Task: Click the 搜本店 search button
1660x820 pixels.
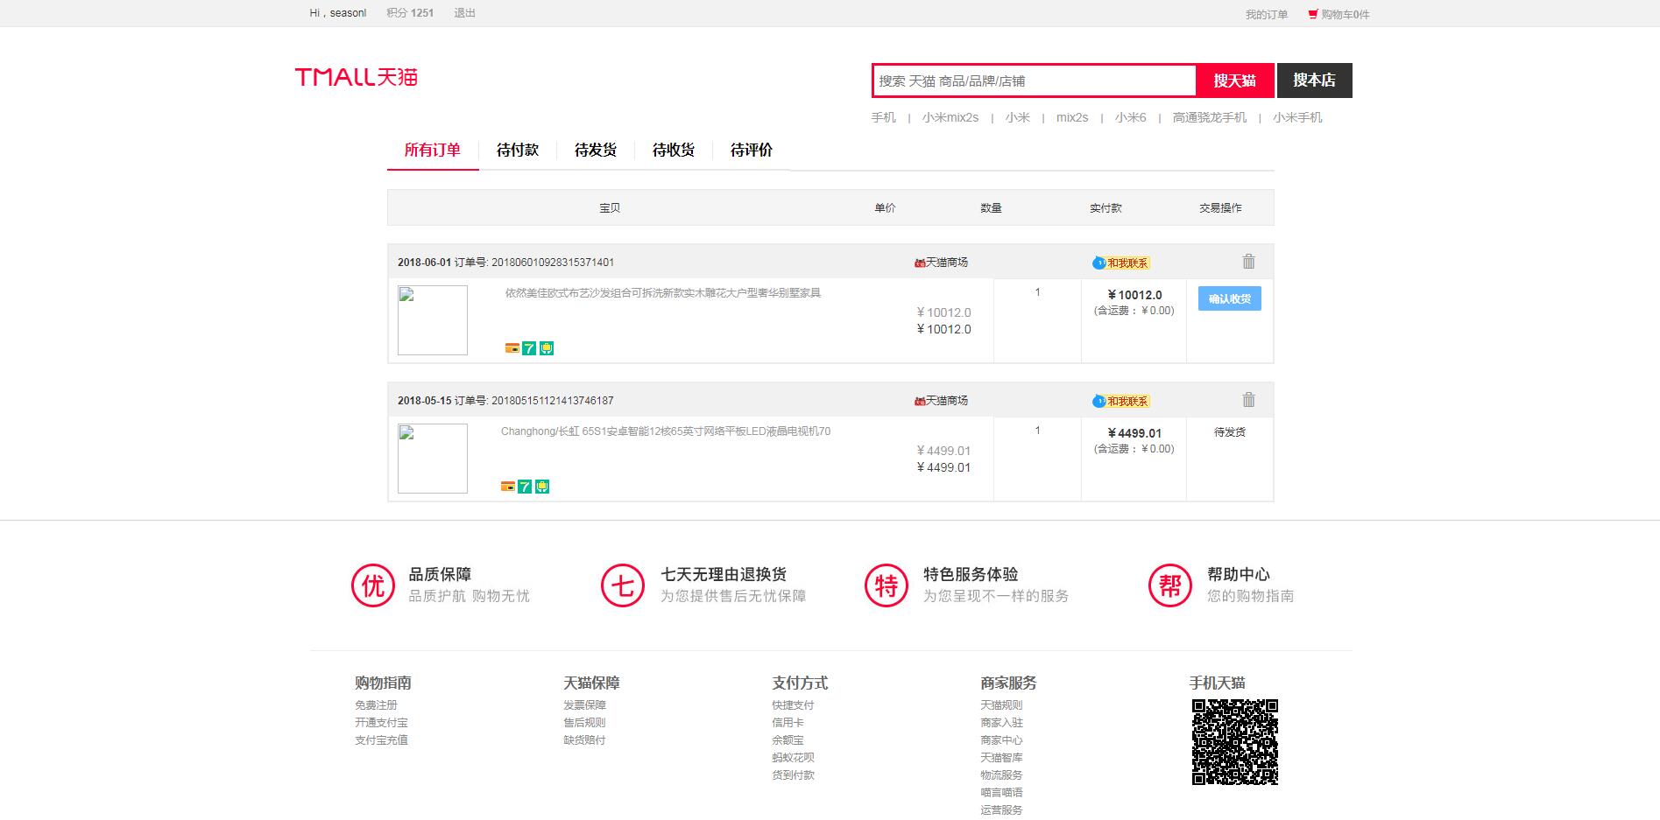Action: point(1314,81)
